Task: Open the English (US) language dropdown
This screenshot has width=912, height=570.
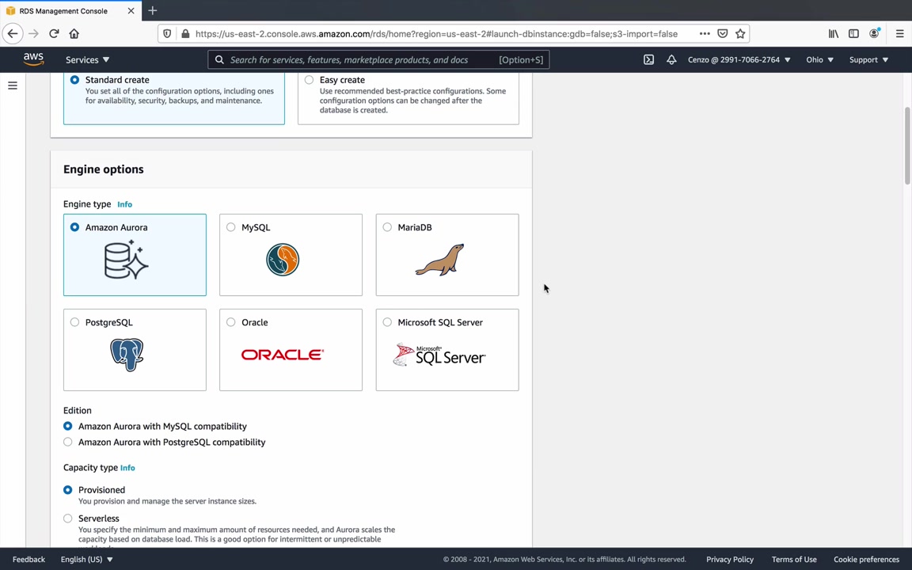Action: [x=86, y=559]
